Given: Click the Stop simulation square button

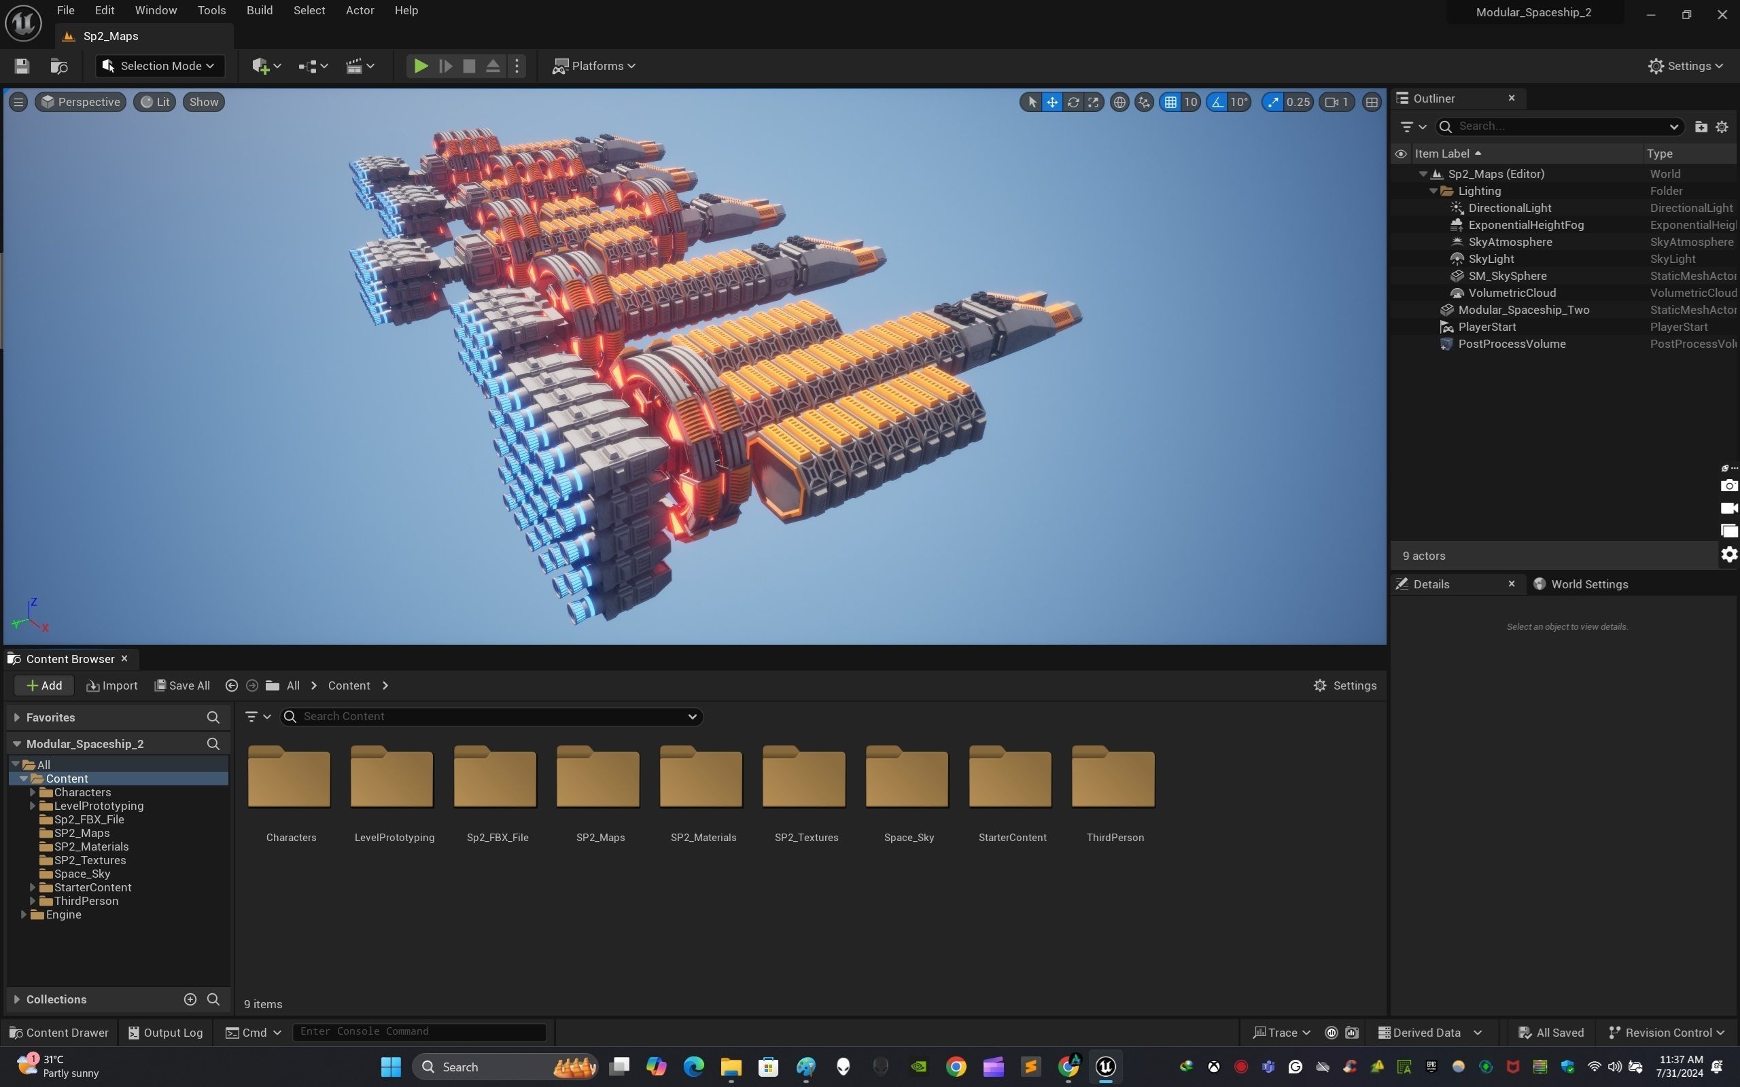Looking at the screenshot, I should click(469, 66).
